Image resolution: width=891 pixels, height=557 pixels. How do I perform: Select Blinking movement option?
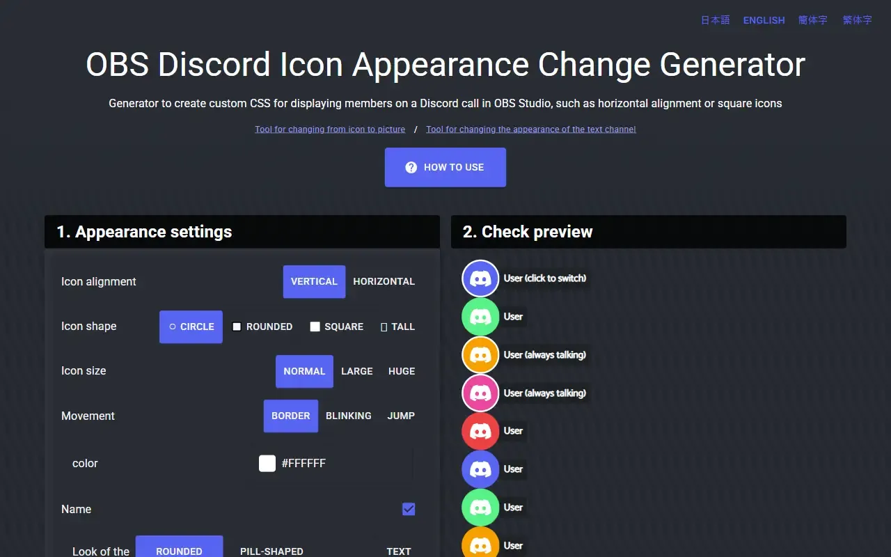click(x=349, y=416)
